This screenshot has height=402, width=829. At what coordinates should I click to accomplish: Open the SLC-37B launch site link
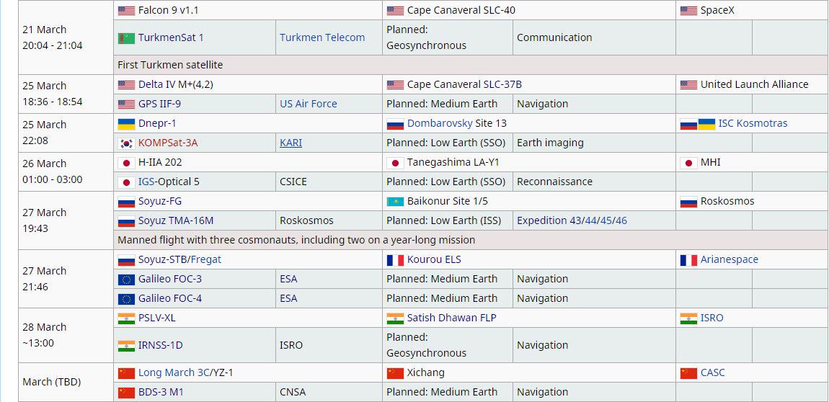coord(502,84)
